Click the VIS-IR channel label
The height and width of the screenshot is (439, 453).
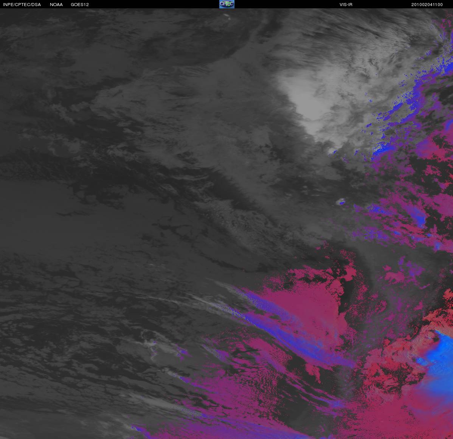(346, 5)
